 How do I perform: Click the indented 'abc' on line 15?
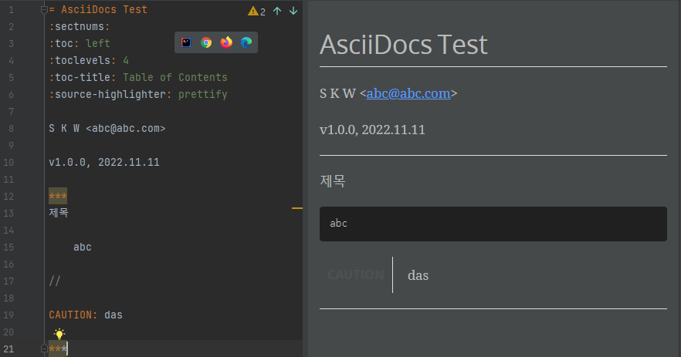click(83, 247)
